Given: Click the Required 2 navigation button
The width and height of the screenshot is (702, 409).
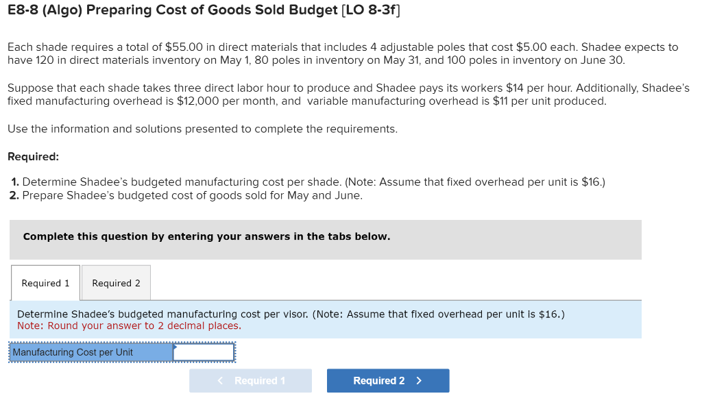Looking at the screenshot, I should pos(388,380).
